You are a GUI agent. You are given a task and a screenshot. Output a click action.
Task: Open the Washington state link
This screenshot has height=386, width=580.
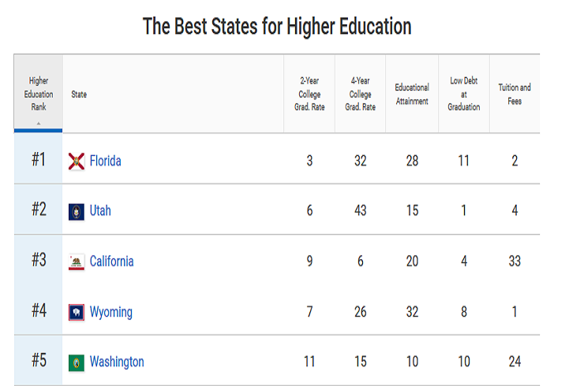coord(117,362)
